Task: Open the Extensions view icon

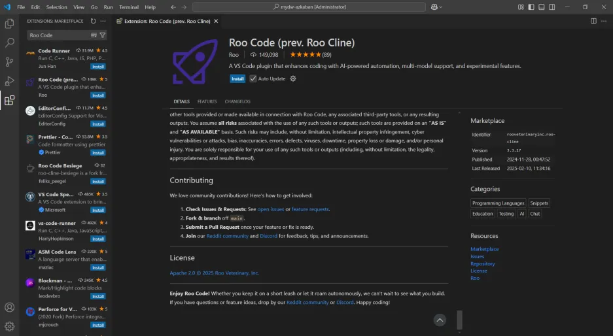Action: [9, 101]
